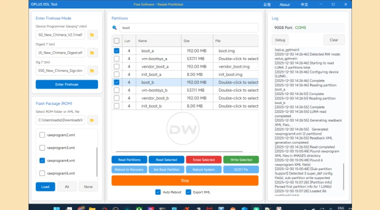This screenshot has width=380, height=210.
Task: Open File Explorer from the taskbar
Action: 92,208
